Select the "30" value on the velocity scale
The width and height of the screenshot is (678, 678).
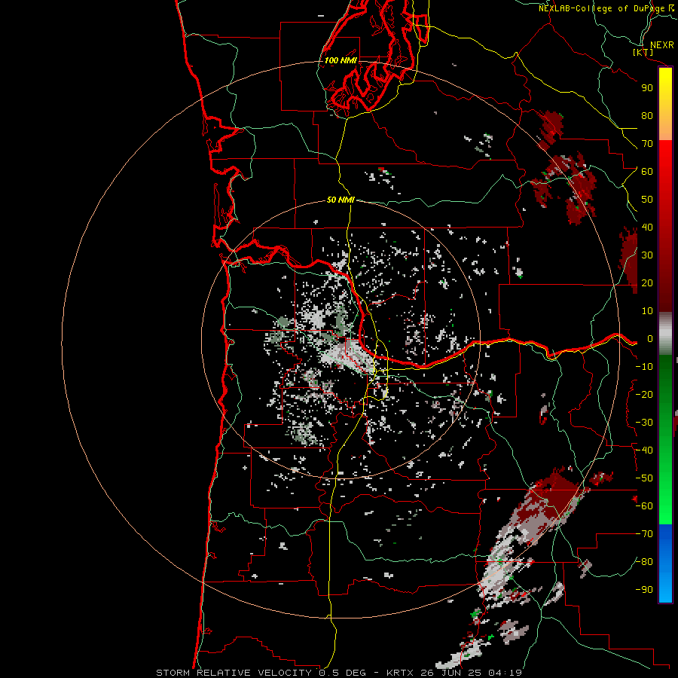(647, 255)
